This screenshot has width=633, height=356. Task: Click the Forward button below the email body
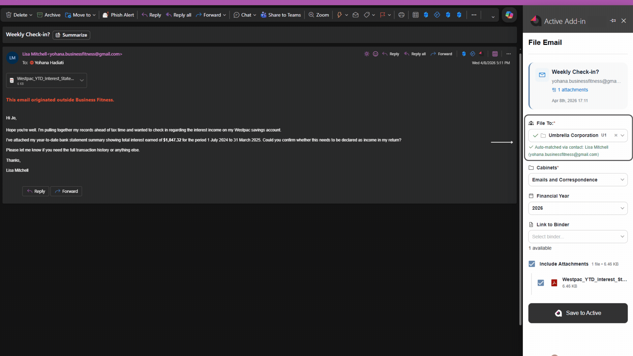pos(66,191)
